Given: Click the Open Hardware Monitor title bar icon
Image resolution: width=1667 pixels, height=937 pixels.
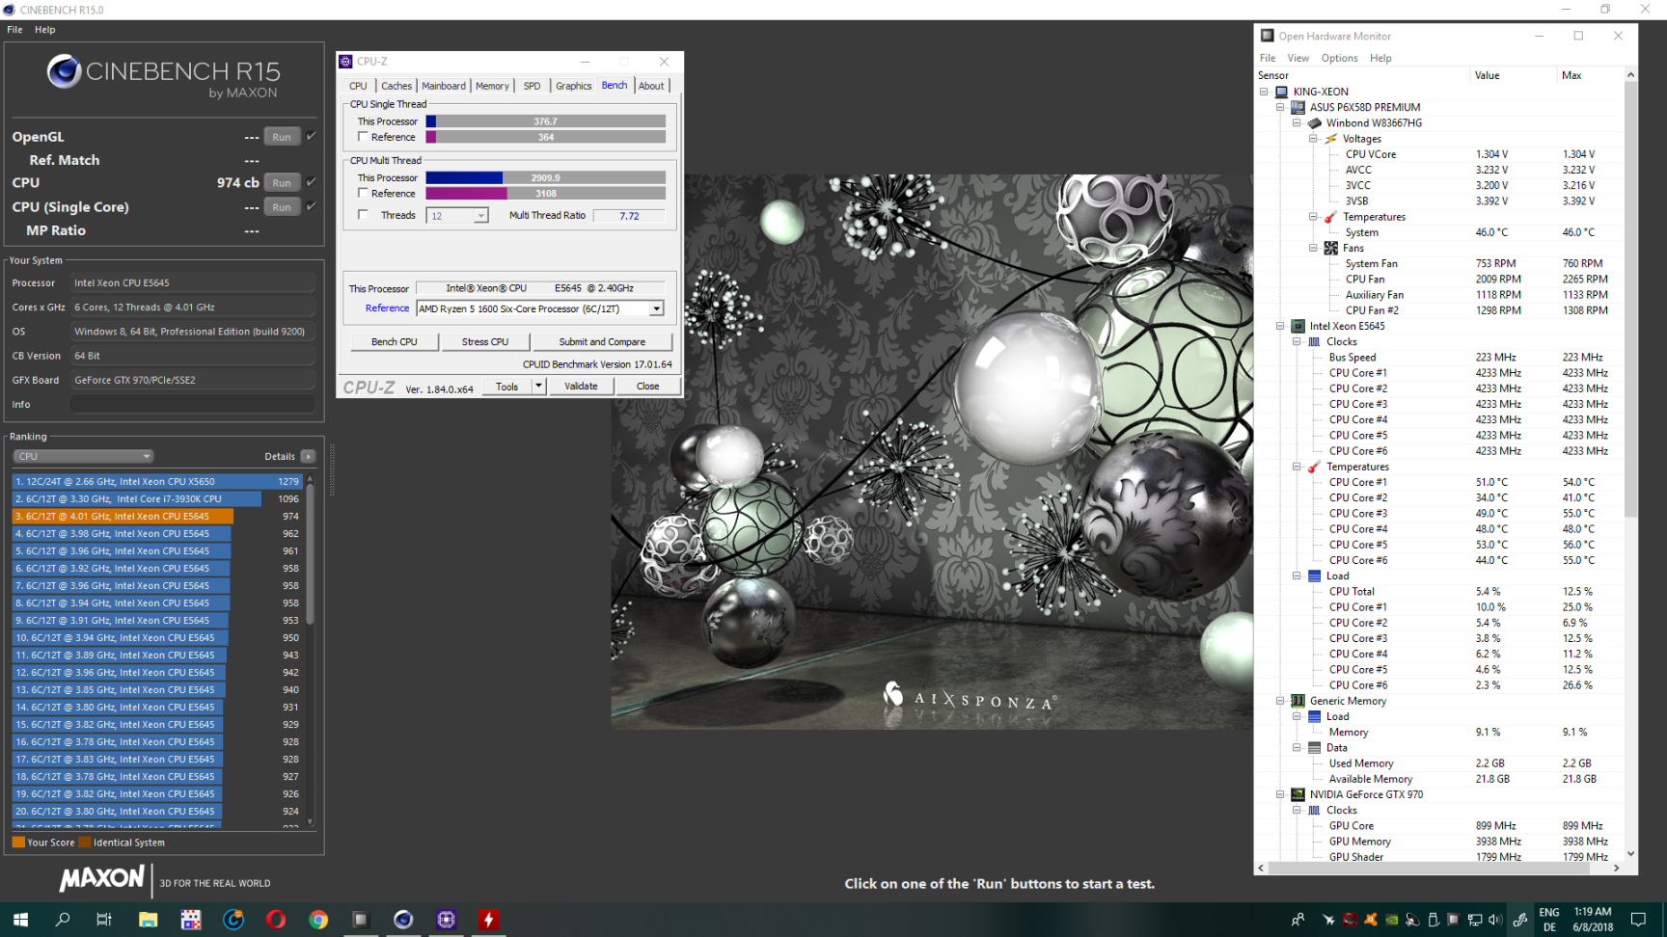Looking at the screenshot, I should point(1267,36).
